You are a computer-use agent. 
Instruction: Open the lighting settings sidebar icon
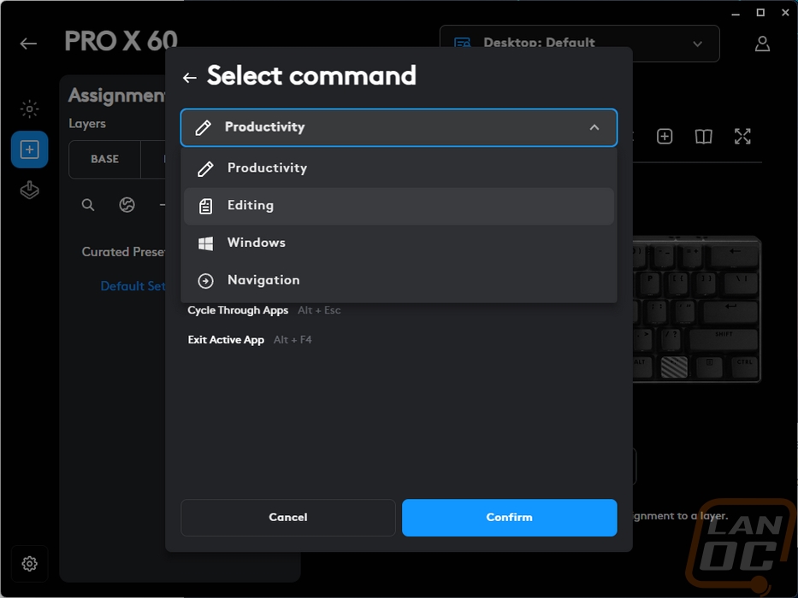pyautogui.click(x=30, y=108)
